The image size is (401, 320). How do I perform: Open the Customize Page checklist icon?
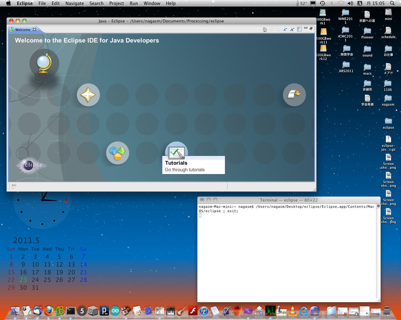299,29
